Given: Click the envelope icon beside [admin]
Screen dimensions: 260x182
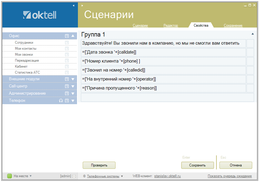Looking at the screenshot, I should (x=74, y=176).
